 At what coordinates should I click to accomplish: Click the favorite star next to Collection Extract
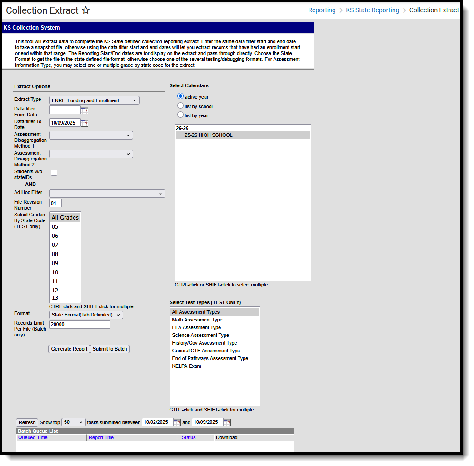(85, 10)
